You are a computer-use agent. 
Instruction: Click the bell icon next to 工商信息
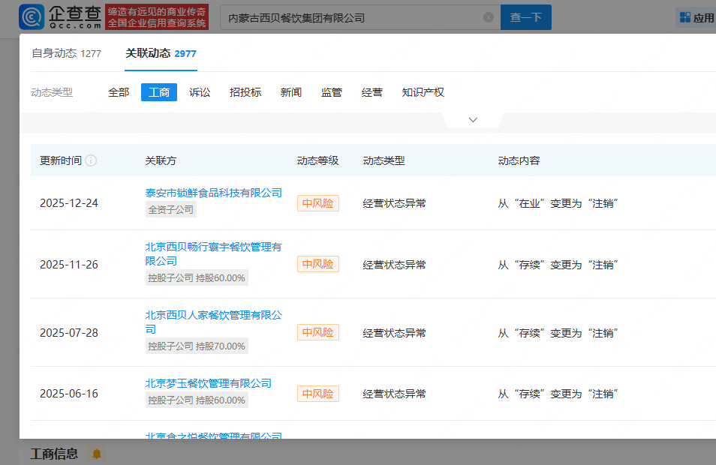[96, 454]
